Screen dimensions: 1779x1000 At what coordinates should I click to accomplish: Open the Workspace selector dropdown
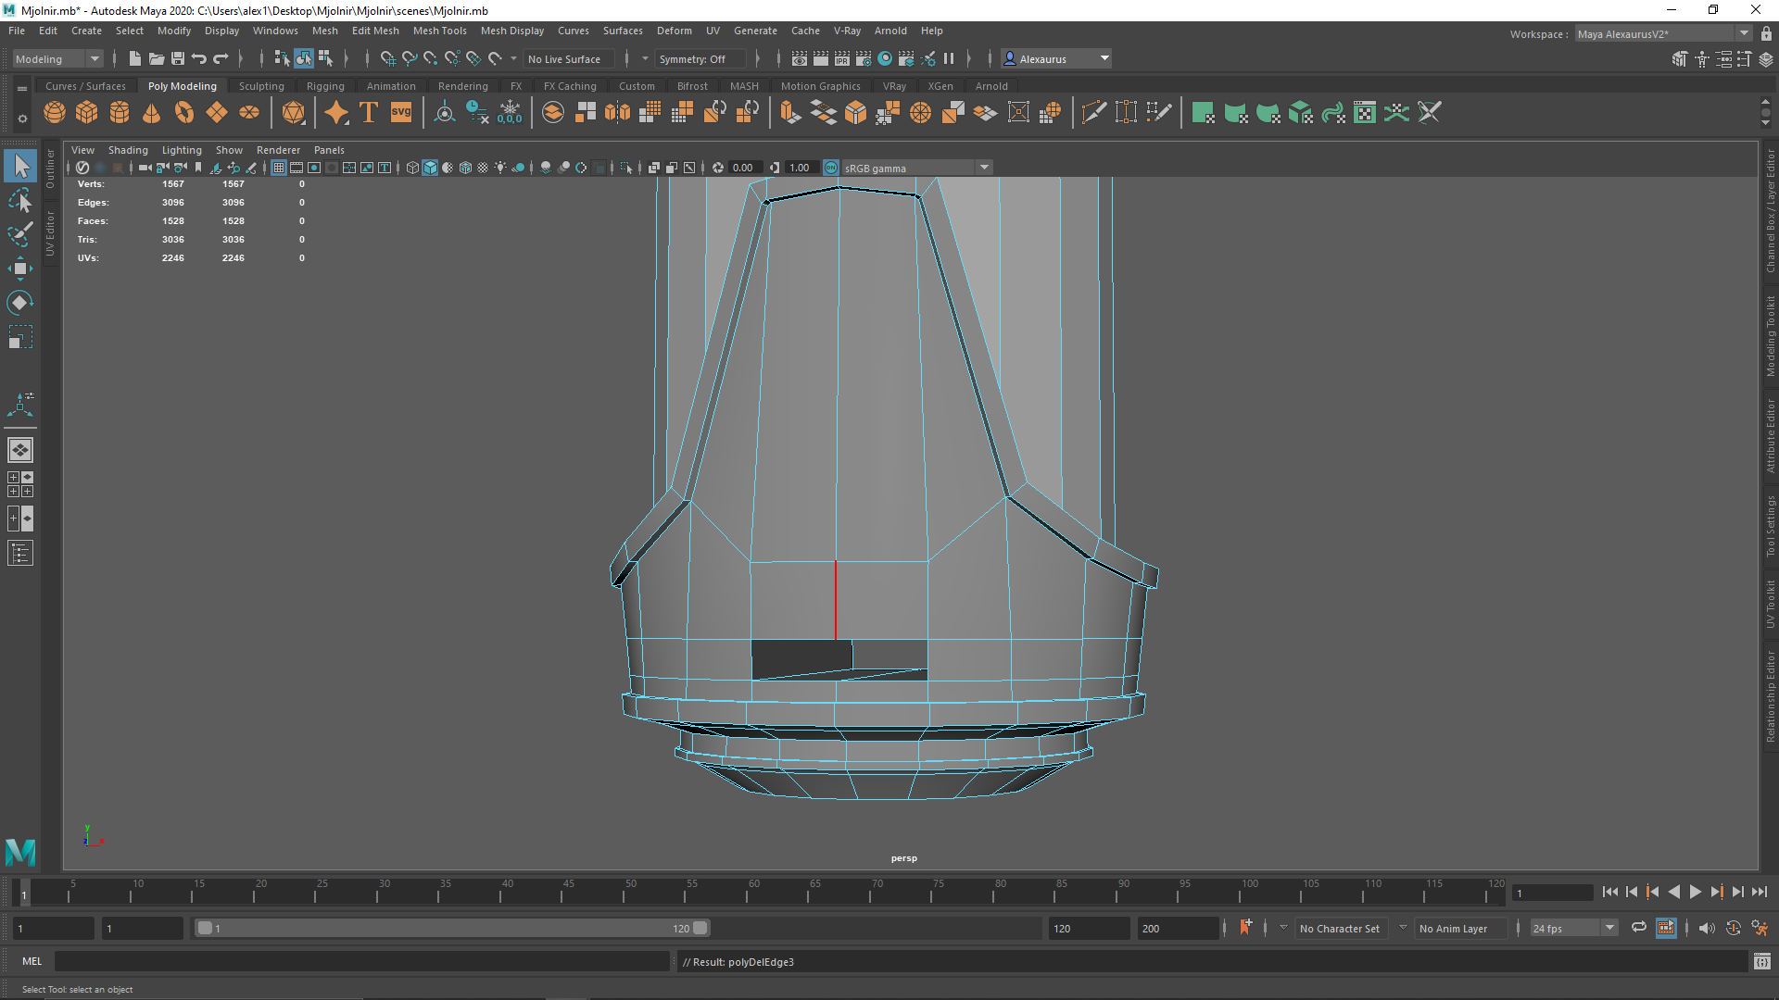1742,33
